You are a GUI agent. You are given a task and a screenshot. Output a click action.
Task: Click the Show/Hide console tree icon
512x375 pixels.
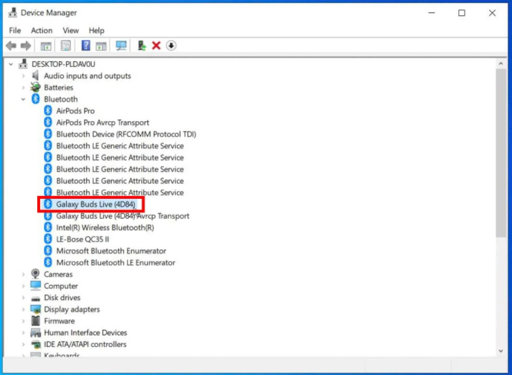click(46, 45)
